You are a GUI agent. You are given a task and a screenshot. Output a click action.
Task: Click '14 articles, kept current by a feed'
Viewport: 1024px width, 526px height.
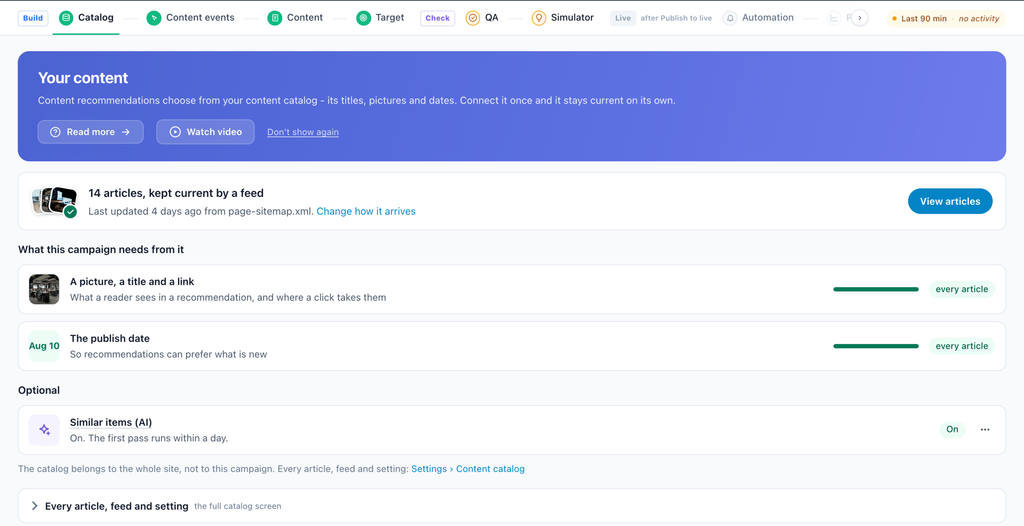coord(176,193)
